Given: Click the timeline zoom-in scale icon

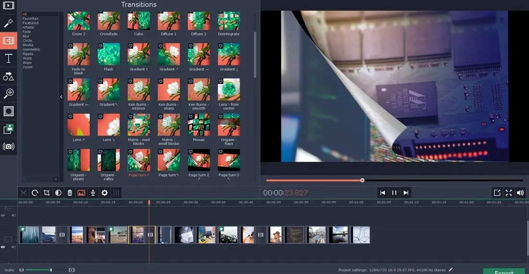Looking at the screenshot, I should (x=72, y=270).
